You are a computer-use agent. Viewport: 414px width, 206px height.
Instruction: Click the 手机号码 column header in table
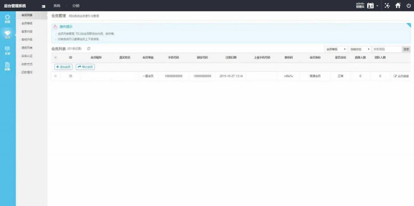(173, 57)
